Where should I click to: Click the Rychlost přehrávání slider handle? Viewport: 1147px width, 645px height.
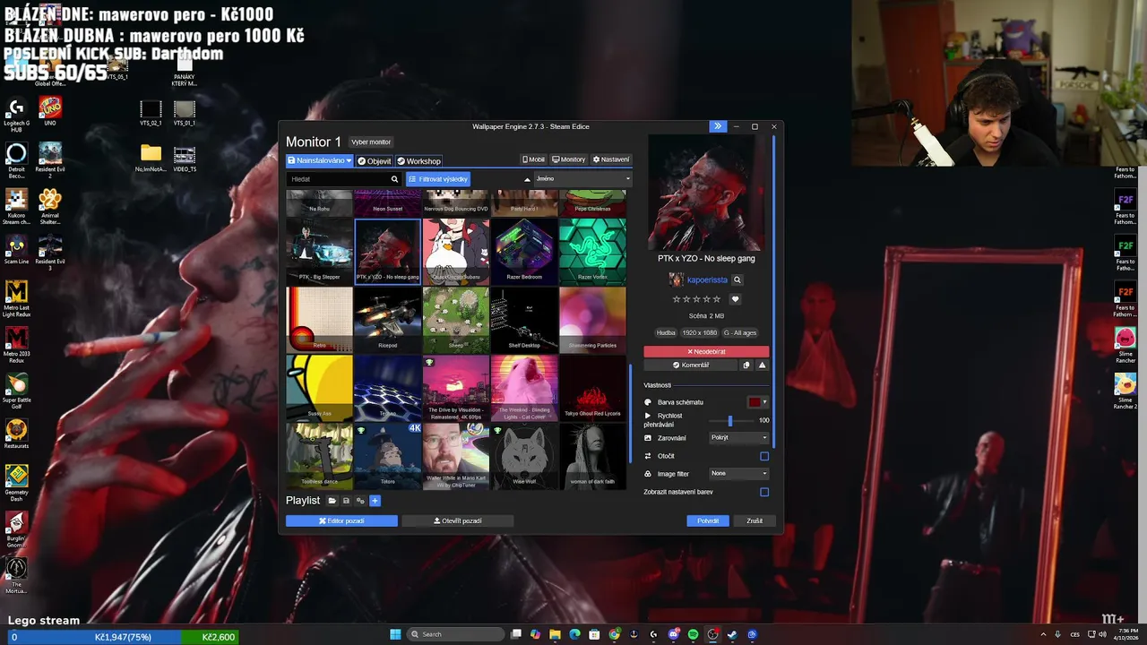[x=730, y=420]
